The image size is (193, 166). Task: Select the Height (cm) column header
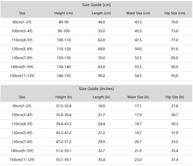coord(64,13)
